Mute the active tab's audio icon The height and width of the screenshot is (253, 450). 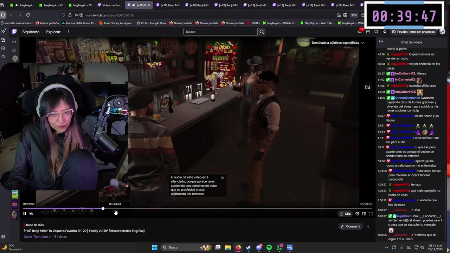[134, 5]
